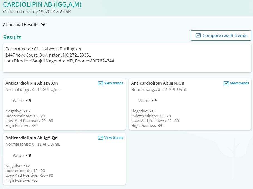Click the Results section heading
Screen dimensions: 253x189
click(12, 37)
